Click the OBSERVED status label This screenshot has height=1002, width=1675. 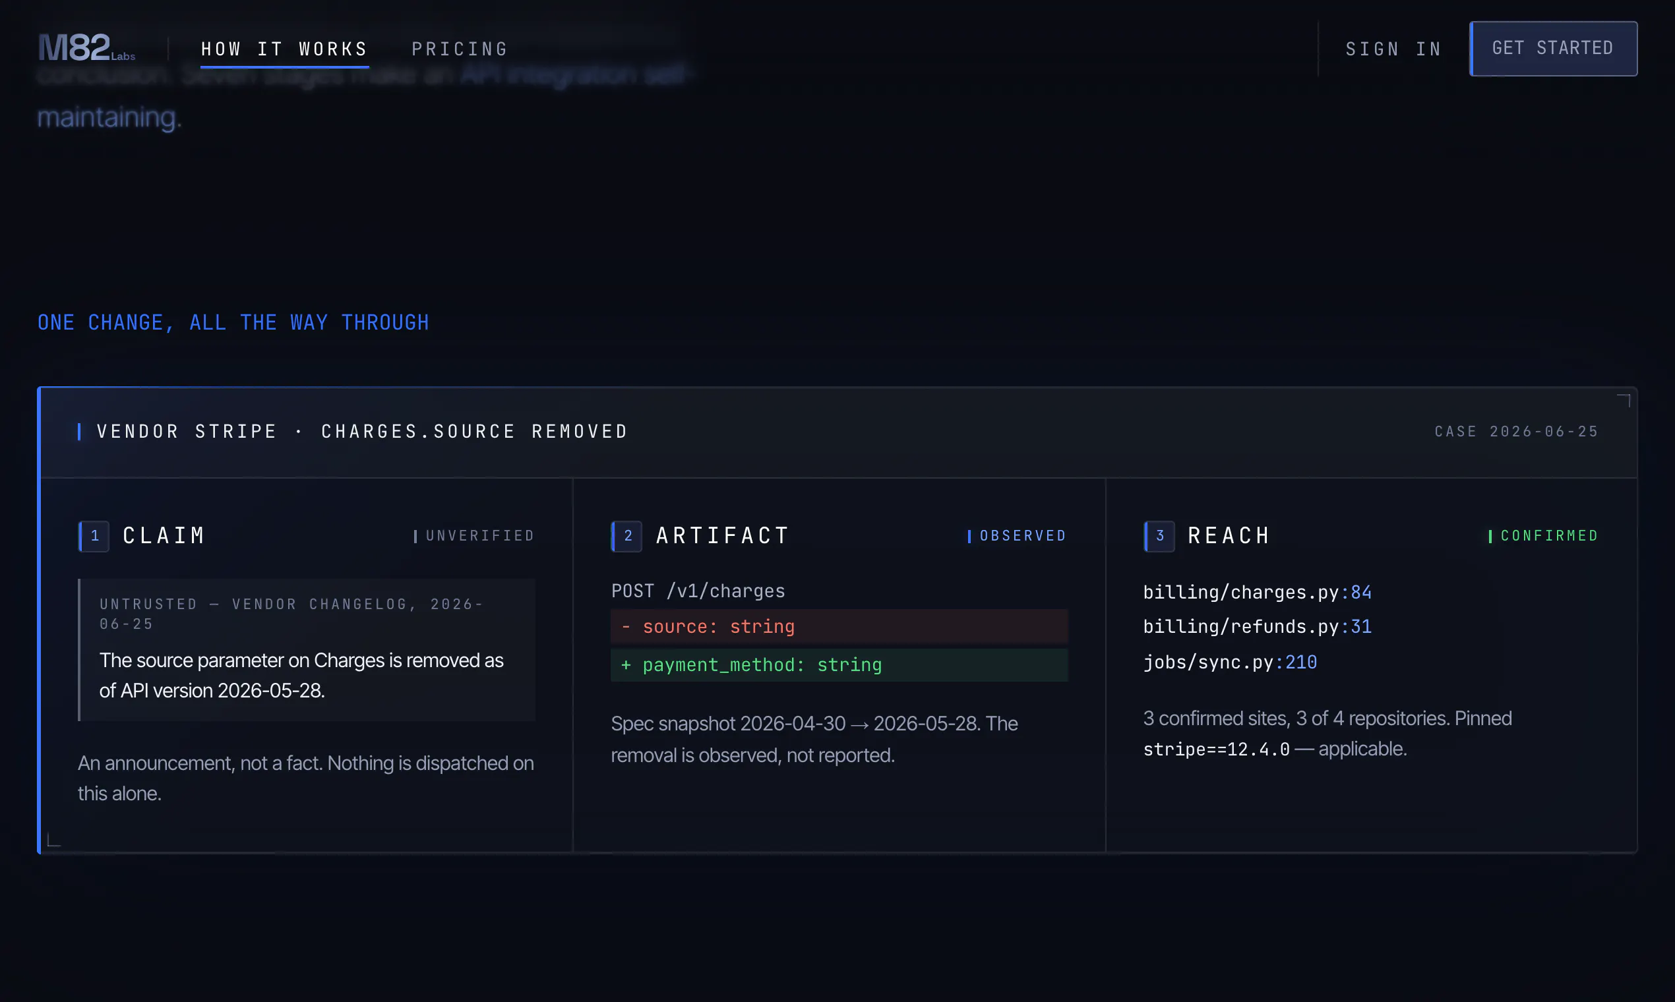[1017, 536]
